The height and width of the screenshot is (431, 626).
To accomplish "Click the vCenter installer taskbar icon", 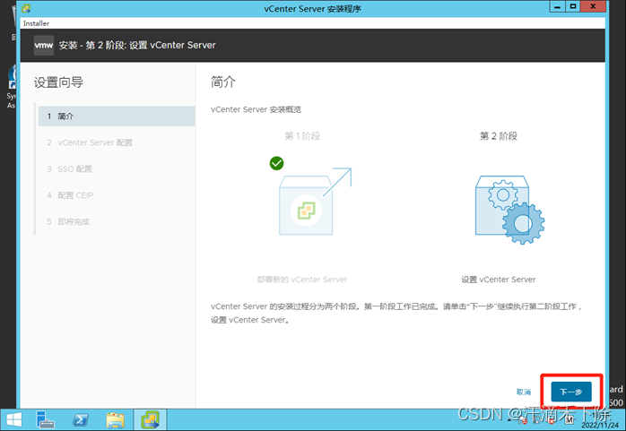I will [x=150, y=420].
